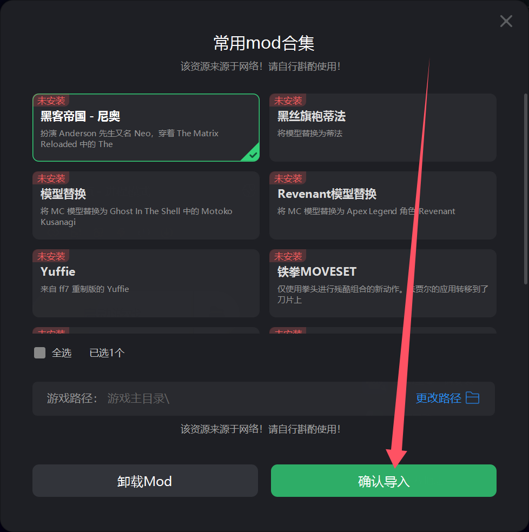Click the 卸载Mod button
The image size is (529, 532).
click(145, 481)
